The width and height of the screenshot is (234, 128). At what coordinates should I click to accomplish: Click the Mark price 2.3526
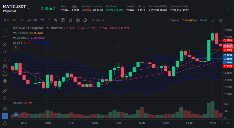coord(65,10)
